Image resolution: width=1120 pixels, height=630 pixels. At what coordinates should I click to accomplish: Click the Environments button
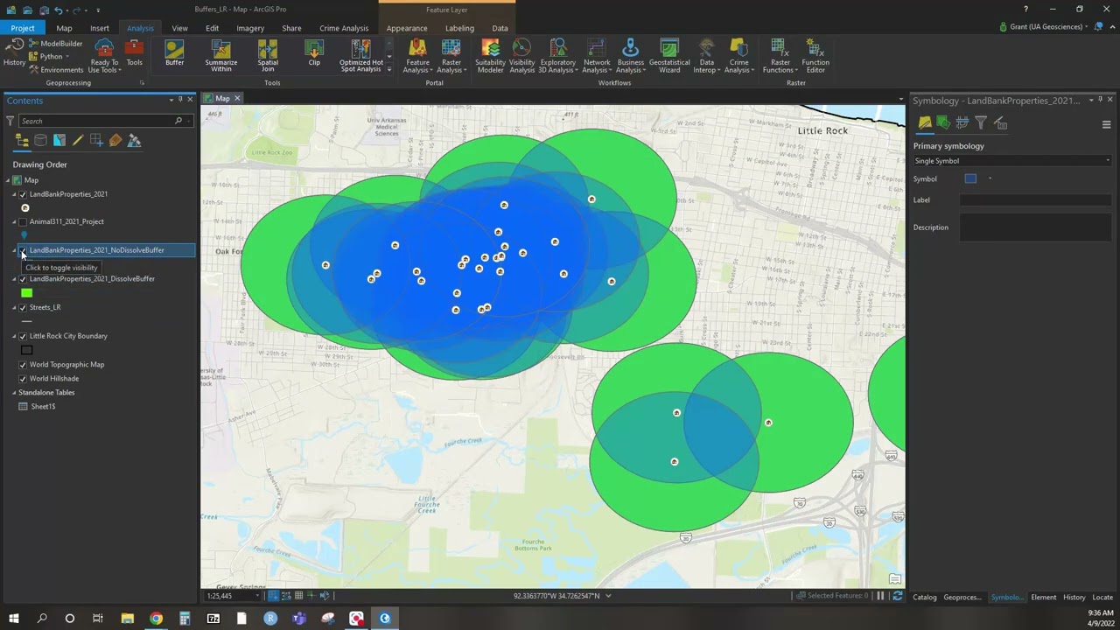(56, 69)
